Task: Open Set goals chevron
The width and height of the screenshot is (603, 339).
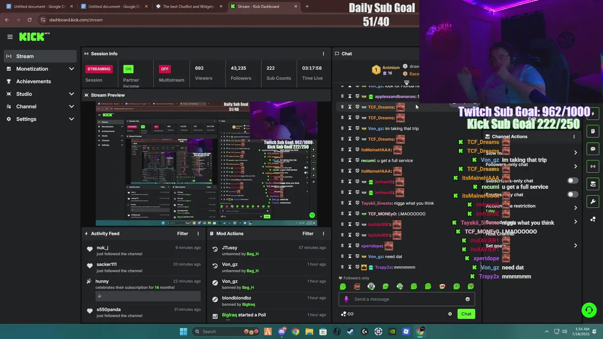Action: pyautogui.click(x=575, y=245)
